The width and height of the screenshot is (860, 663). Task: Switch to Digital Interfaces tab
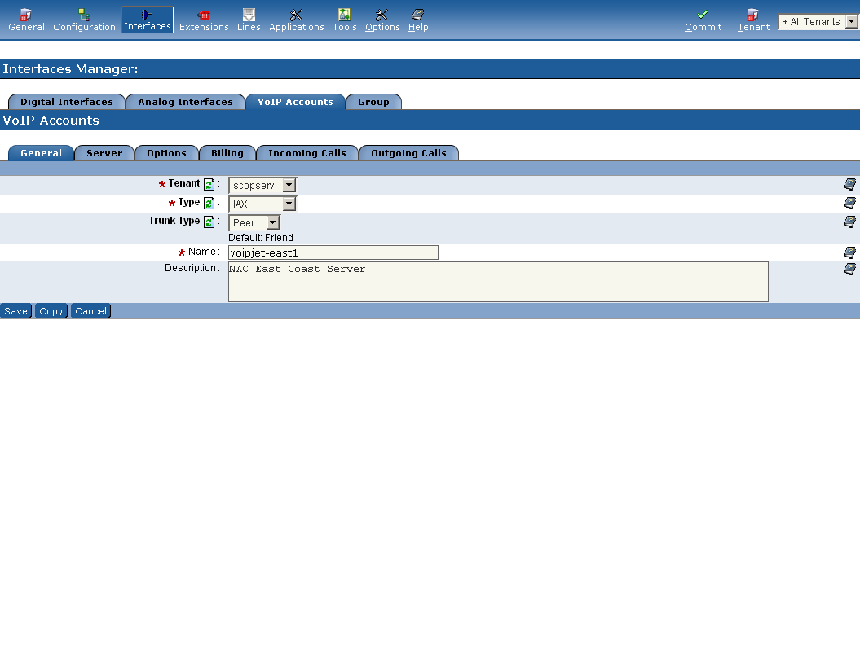66,101
